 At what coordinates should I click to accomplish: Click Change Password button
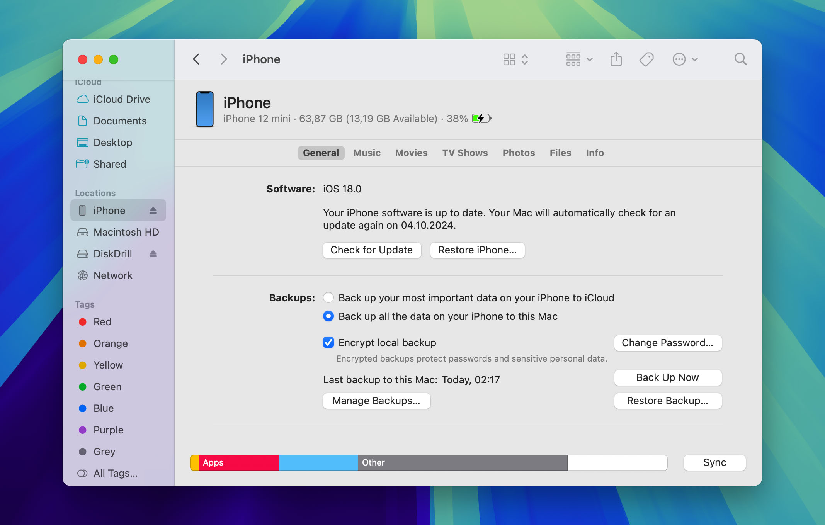[x=668, y=343]
